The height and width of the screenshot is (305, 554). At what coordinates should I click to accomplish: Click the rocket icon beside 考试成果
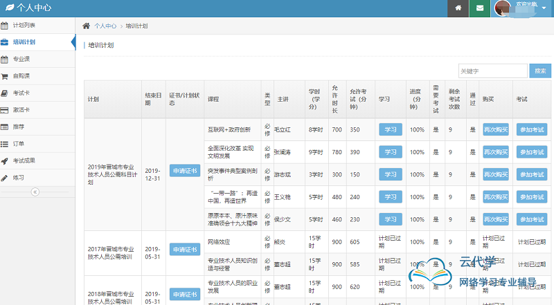[5, 160]
